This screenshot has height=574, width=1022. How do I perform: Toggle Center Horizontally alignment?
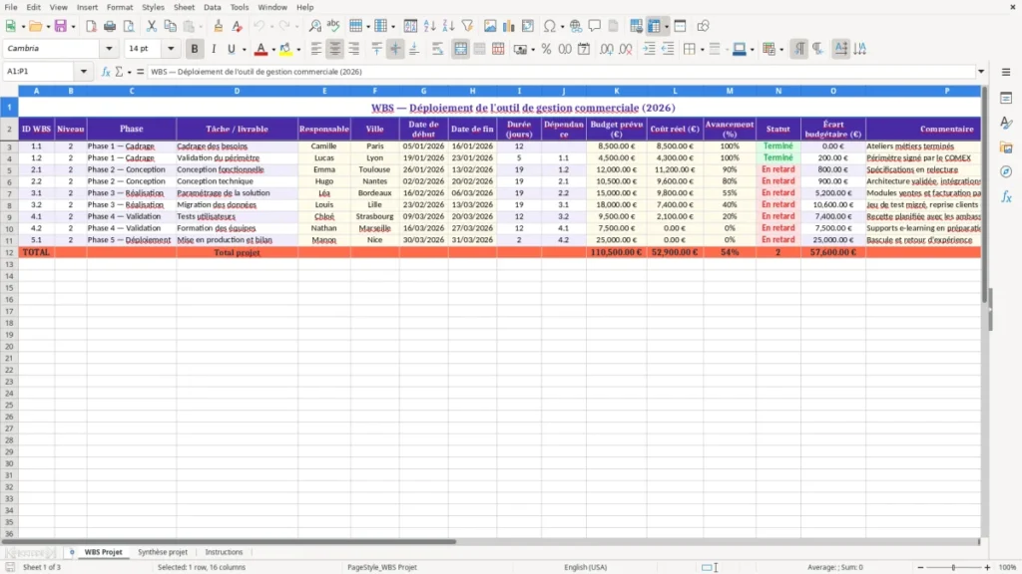335,49
